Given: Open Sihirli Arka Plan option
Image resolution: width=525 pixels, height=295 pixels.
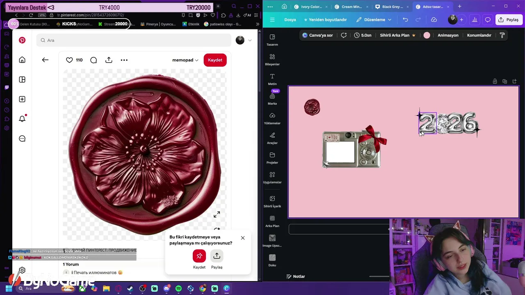Looking at the screenshot, I should click(397, 35).
